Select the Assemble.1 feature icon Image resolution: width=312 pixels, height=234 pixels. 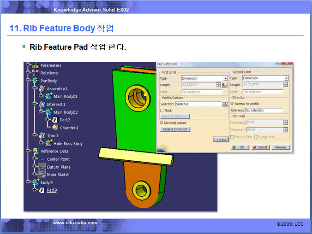point(42,88)
